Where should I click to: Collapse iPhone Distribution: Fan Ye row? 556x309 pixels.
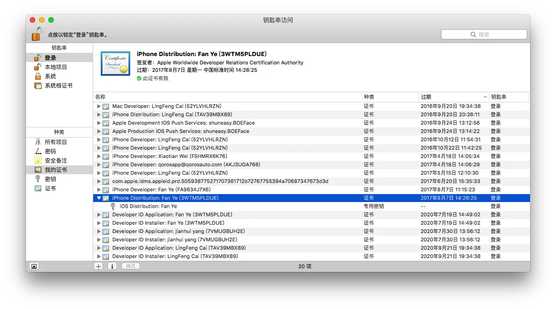pyautogui.click(x=99, y=198)
